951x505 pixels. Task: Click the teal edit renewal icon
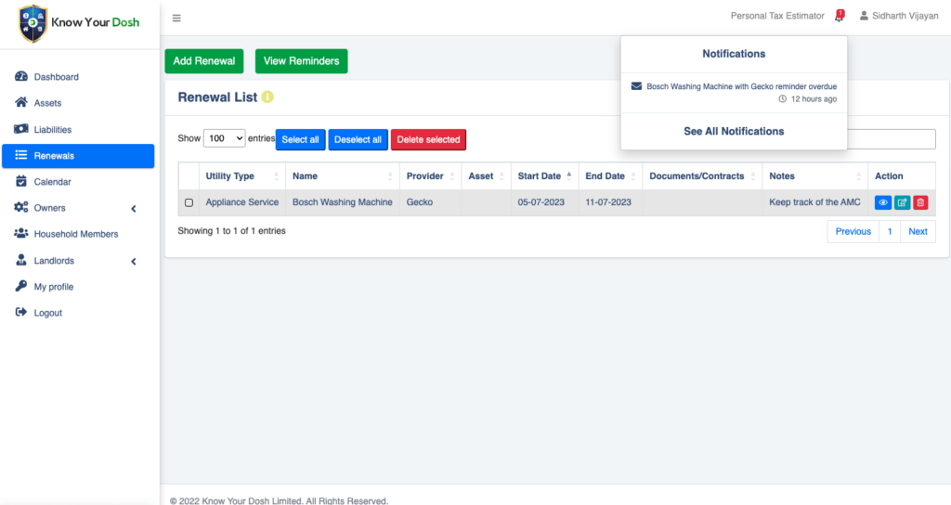coord(902,202)
